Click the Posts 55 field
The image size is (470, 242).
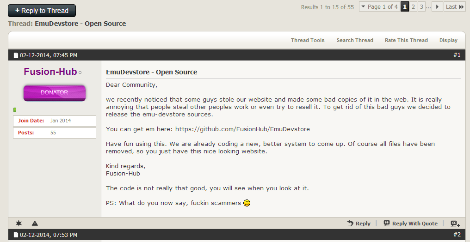(55, 133)
